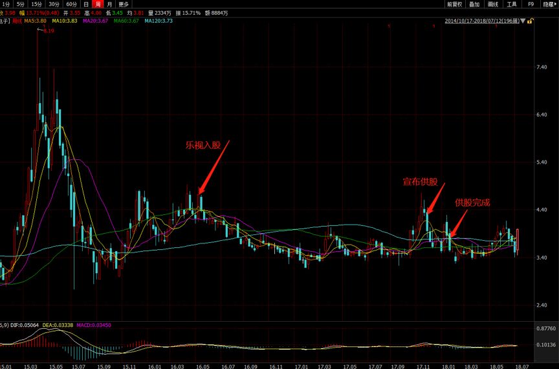The width and height of the screenshot is (559, 369).
Task: Click the 2014/10/17-2018/07/12 date range link
Action: coord(482,21)
